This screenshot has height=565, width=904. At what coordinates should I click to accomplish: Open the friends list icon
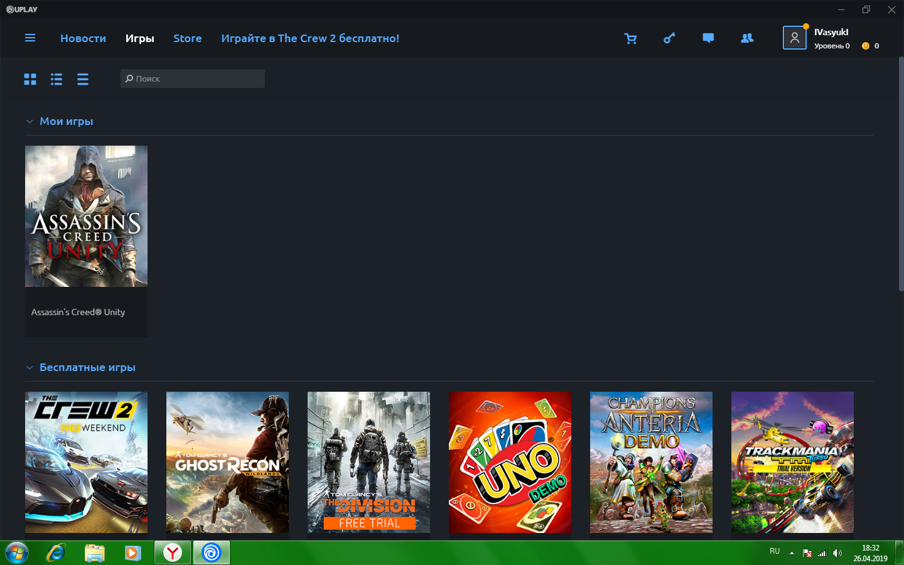(x=747, y=38)
